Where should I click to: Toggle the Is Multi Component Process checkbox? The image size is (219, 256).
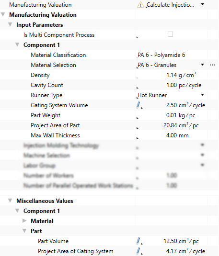170,34
